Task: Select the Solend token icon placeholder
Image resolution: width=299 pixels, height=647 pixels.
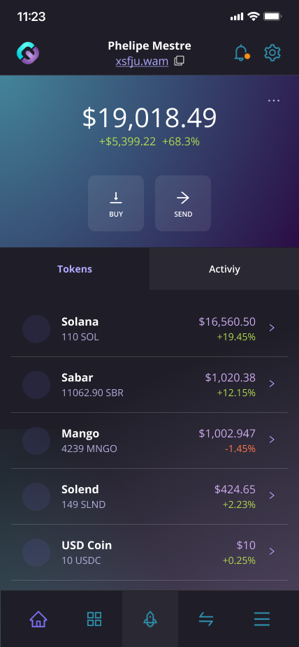Action: [x=36, y=497]
